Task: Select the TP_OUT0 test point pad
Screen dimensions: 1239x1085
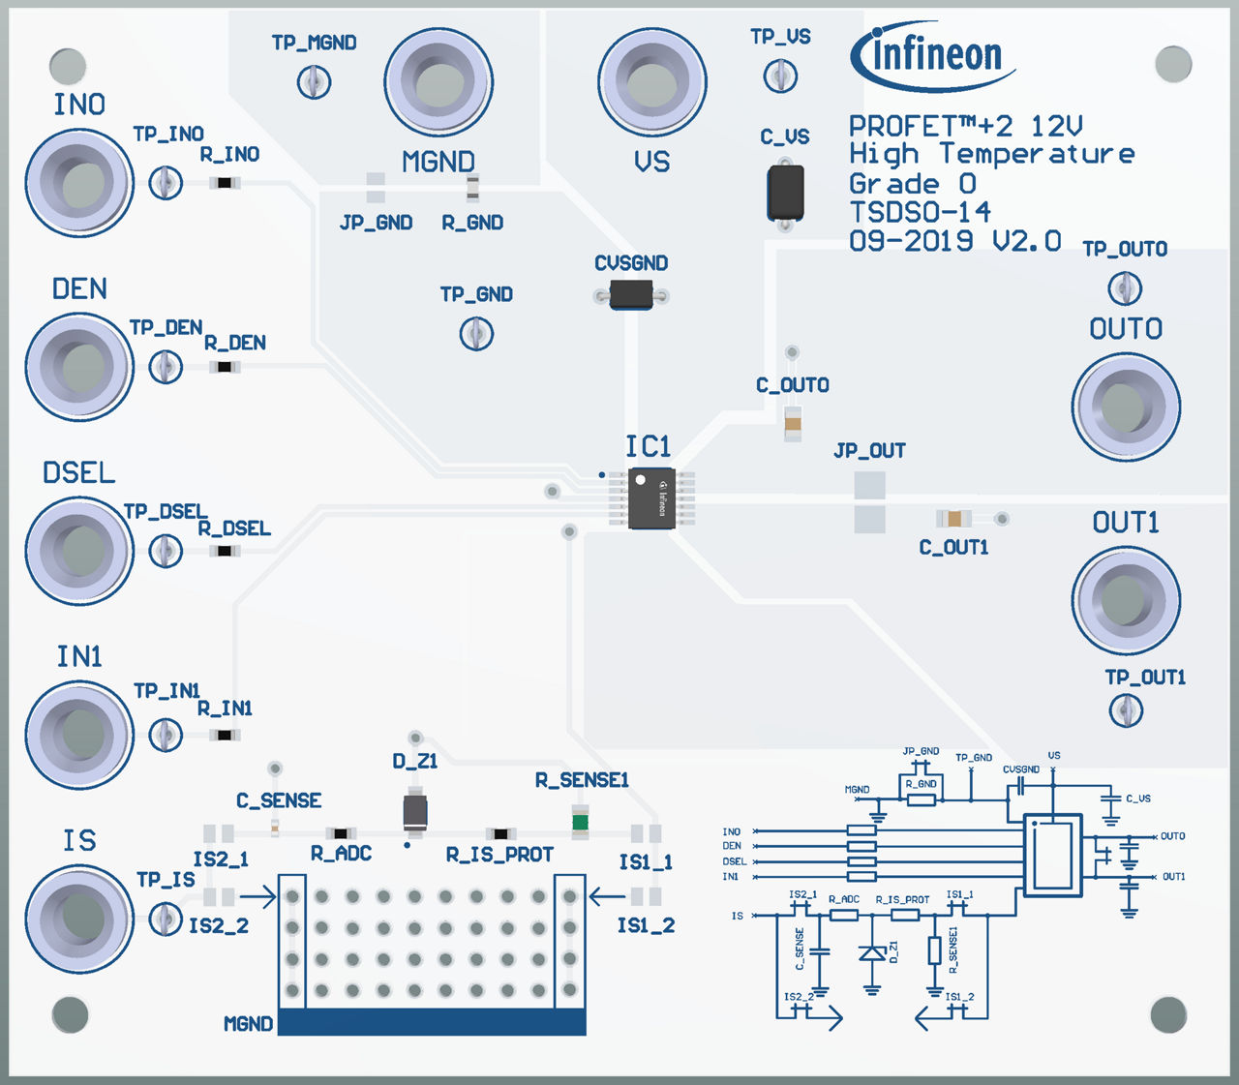Action: click(1125, 287)
